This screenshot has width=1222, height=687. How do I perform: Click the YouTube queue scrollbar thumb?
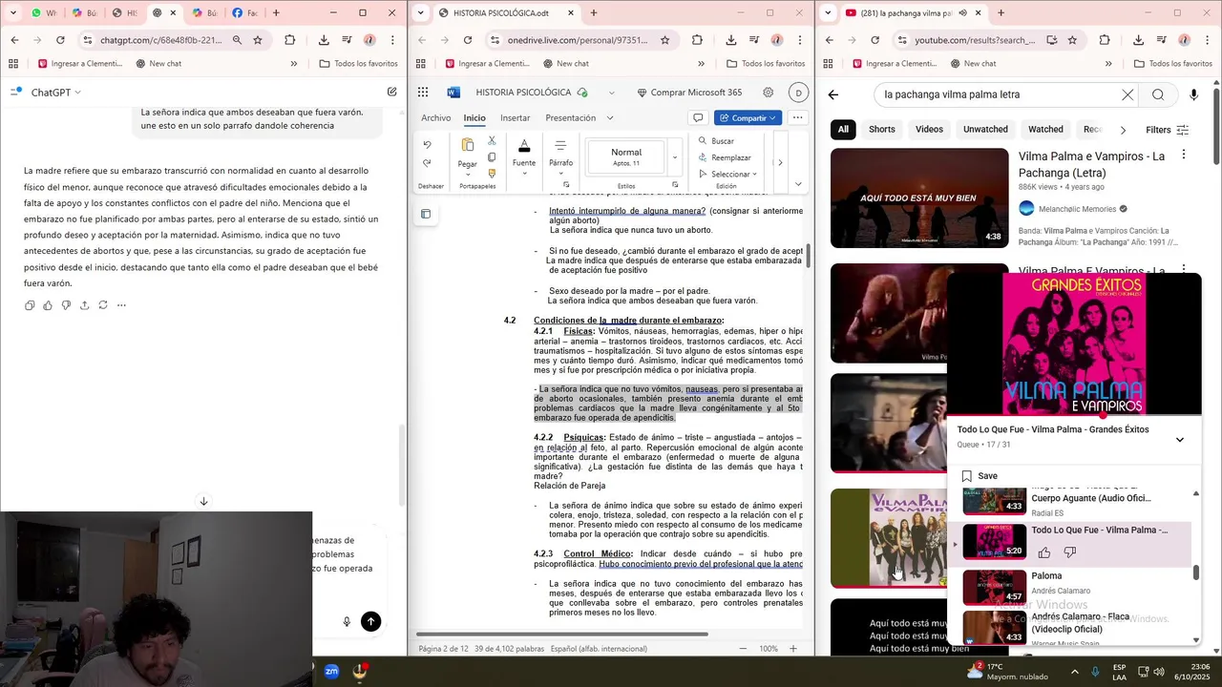point(1196,572)
